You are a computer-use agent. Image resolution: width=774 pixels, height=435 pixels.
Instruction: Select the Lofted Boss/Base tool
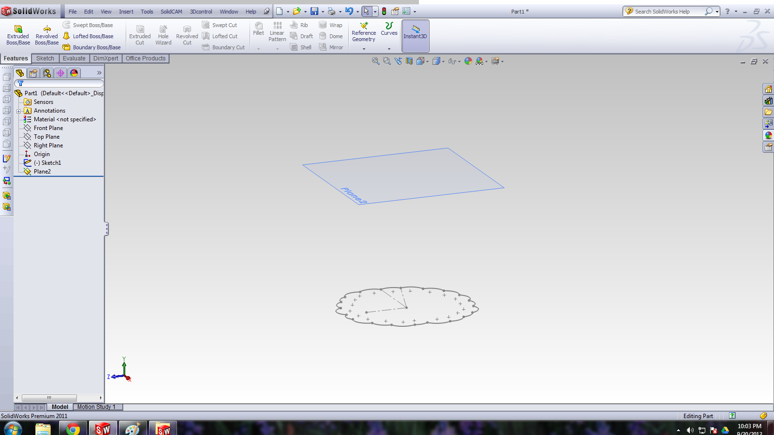click(88, 36)
